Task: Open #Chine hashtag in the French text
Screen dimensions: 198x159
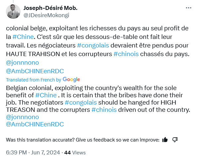Action: (x=23, y=37)
